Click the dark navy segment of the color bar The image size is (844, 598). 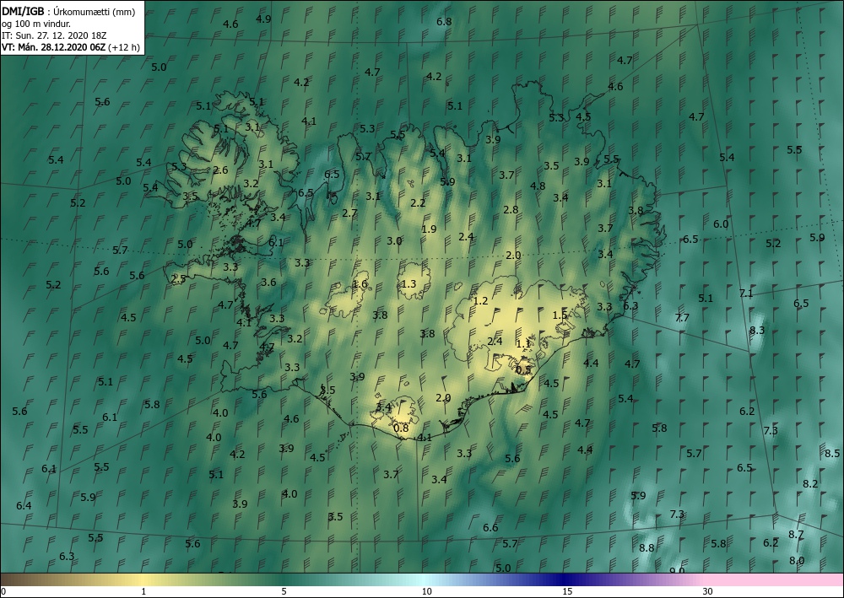tap(562, 579)
